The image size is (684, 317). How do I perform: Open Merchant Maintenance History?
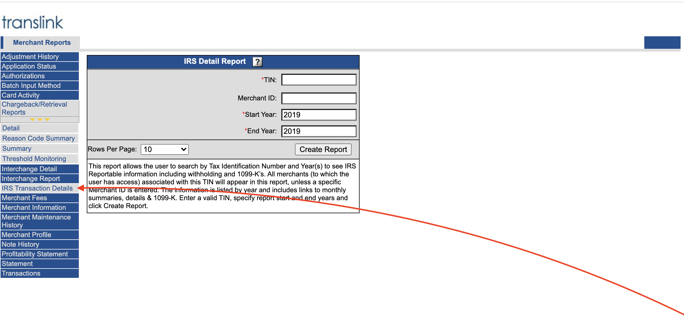[x=36, y=221]
